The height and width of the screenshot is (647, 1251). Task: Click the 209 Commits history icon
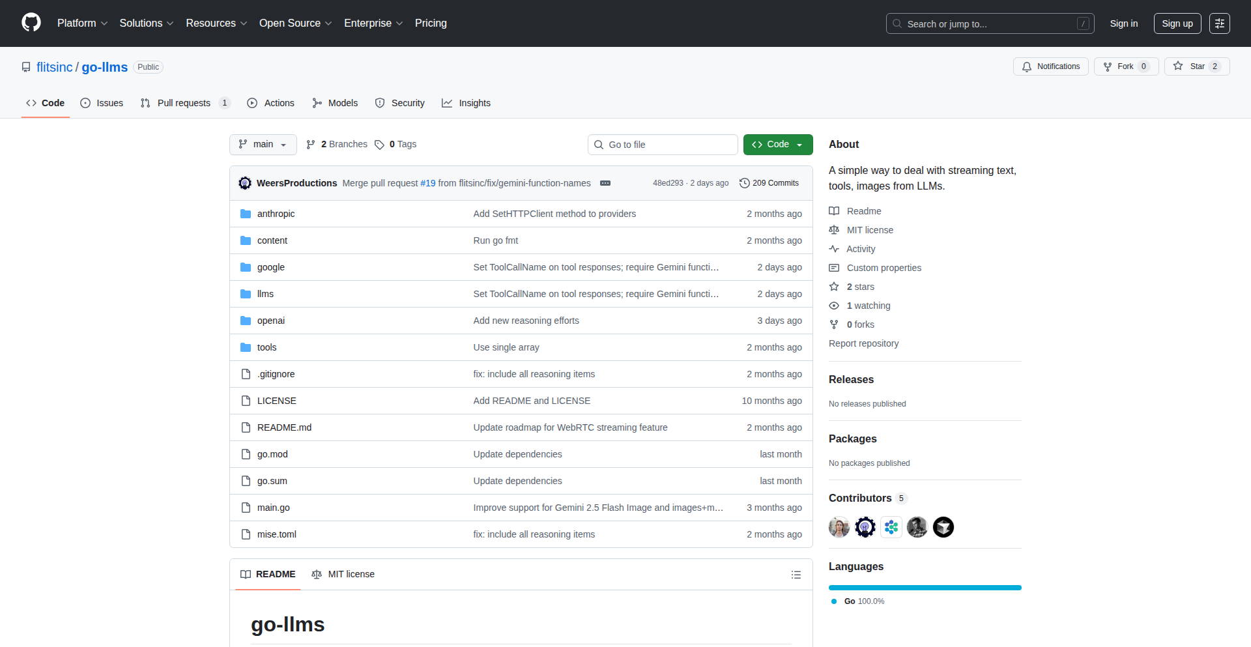click(x=744, y=183)
